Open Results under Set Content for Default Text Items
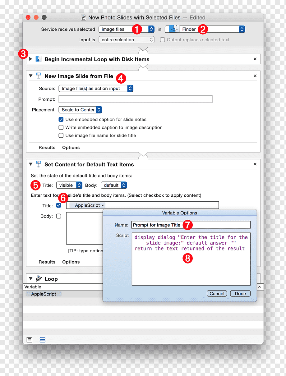The width and height of the screenshot is (286, 376). 47,262
